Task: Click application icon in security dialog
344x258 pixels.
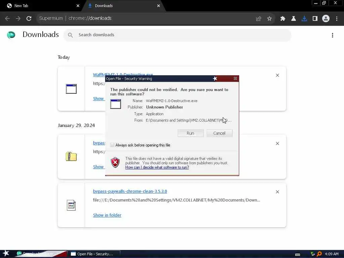Action: point(116,104)
